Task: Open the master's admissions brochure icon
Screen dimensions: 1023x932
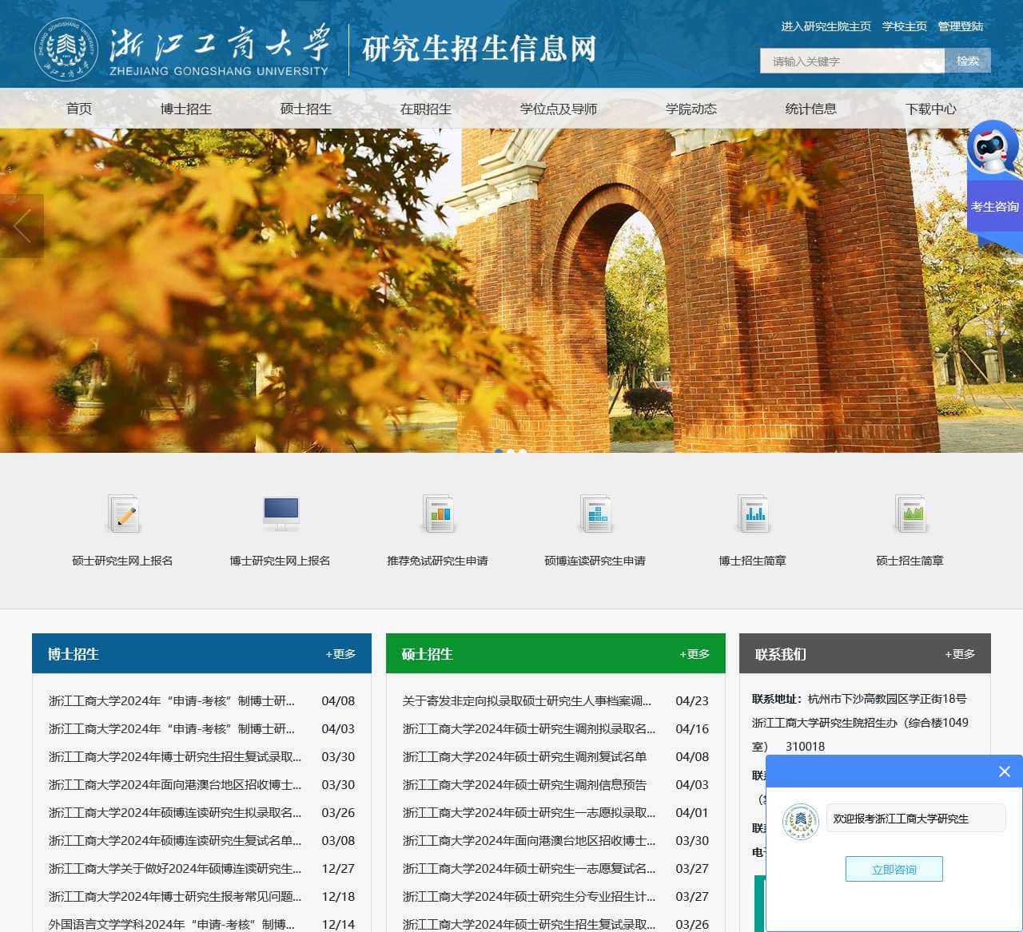Action: tap(910, 514)
